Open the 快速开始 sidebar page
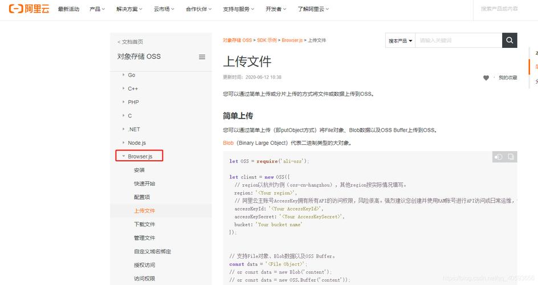Image resolution: width=538 pixels, height=285 pixels. coord(144,184)
